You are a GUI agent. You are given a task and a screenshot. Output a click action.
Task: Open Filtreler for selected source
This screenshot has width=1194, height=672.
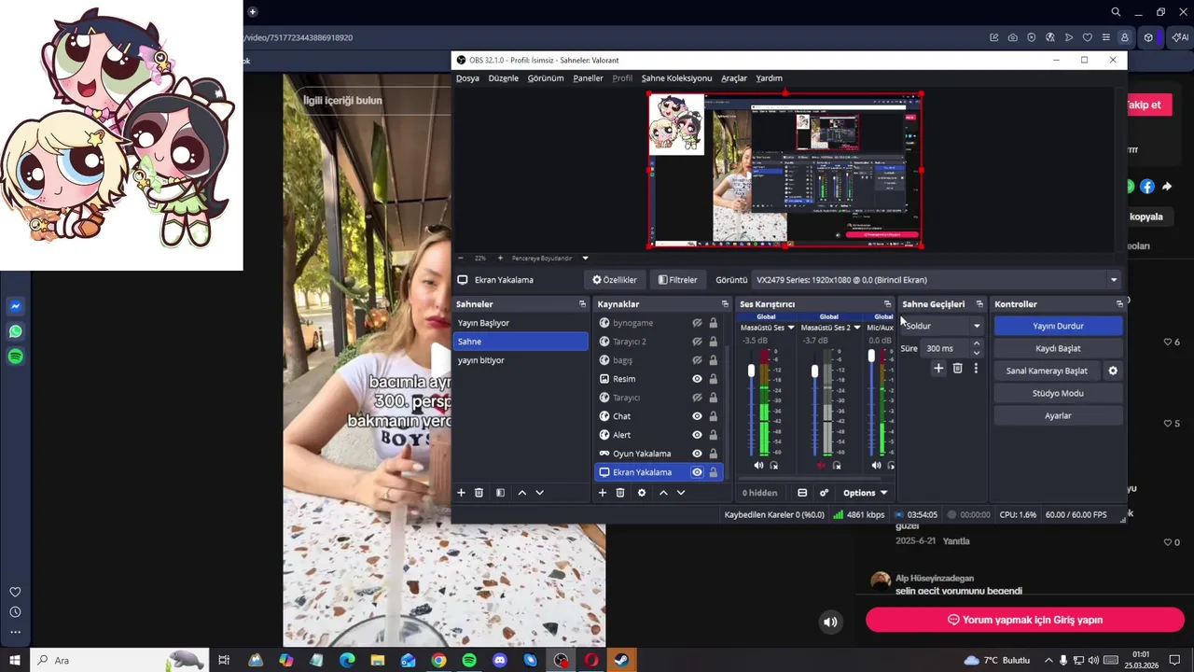tap(677, 280)
